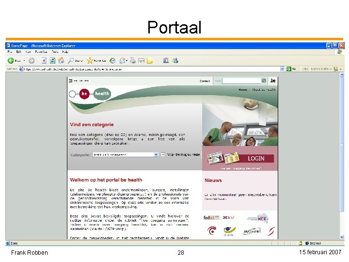Click the green Back arrow button

tap(11, 61)
